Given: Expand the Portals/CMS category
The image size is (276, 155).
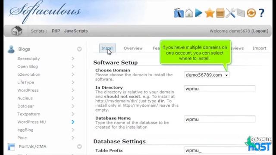Looking at the screenshot, I should (79, 146).
